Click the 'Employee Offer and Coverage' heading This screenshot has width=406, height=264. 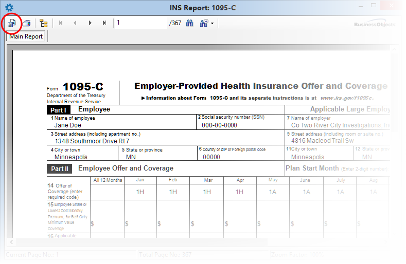126,168
